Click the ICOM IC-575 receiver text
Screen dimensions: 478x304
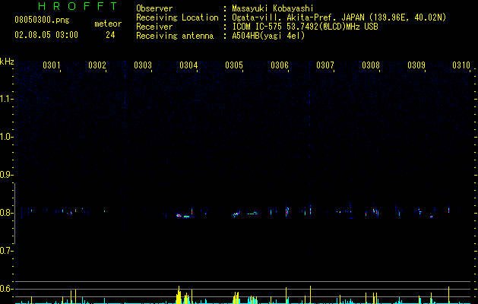305,27
